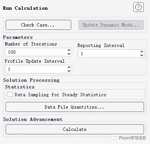Click the Parameters section heading
This screenshot has width=150, height=144.
[x=18, y=37]
